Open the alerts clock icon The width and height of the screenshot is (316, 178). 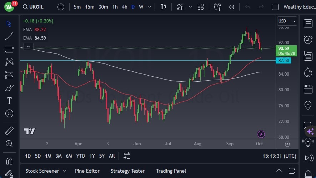point(308,39)
